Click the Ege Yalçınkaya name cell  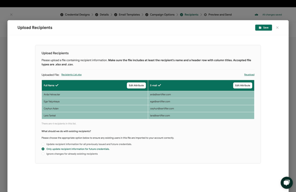click(x=95, y=102)
